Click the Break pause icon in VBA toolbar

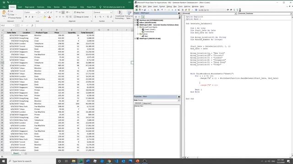[172, 10]
